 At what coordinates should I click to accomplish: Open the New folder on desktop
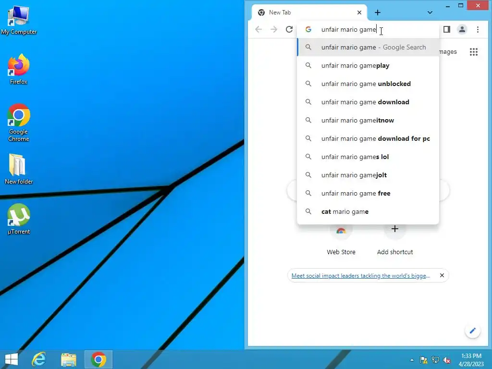19,169
